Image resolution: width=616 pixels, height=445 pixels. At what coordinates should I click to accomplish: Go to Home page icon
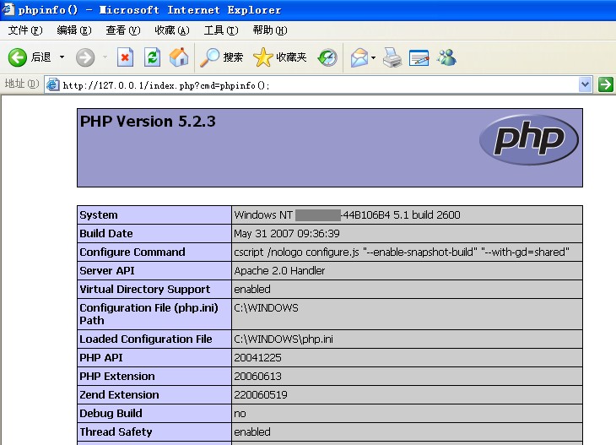[x=178, y=57]
